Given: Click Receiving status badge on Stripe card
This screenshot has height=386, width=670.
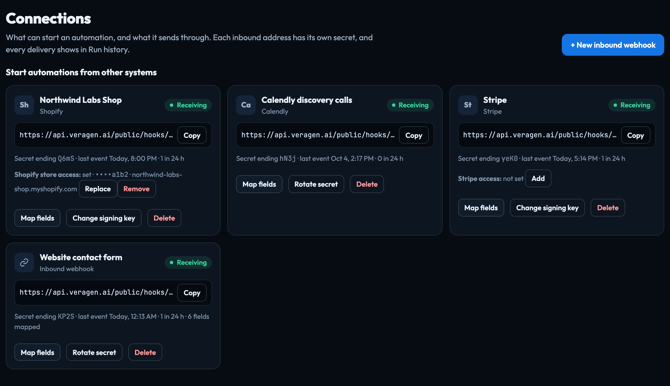Looking at the screenshot, I should pos(632,105).
